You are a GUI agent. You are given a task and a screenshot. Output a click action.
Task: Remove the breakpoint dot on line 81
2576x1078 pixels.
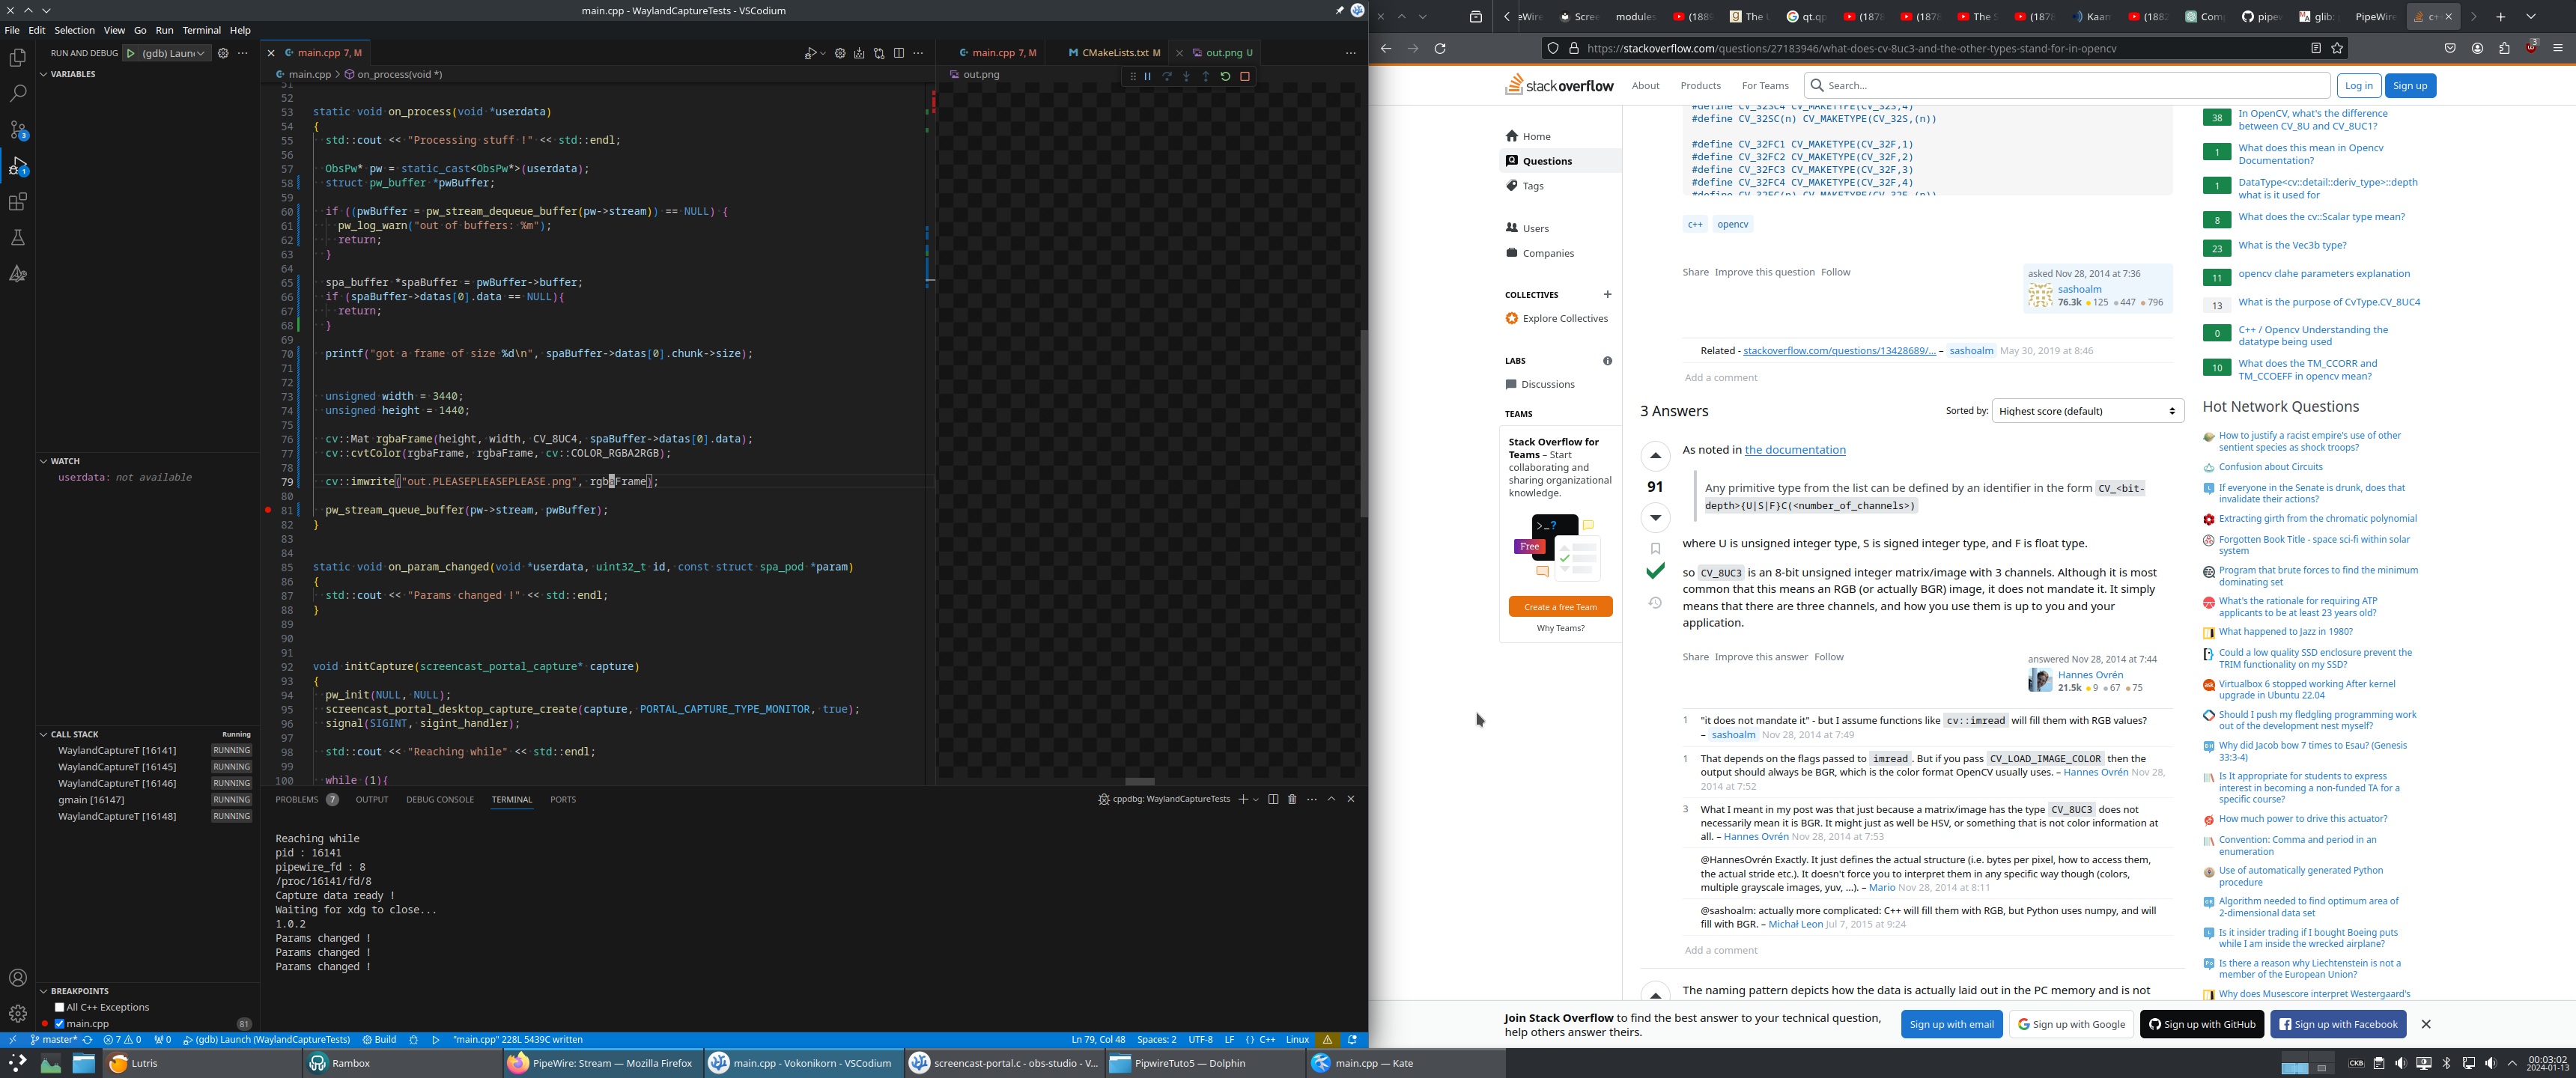(x=268, y=510)
